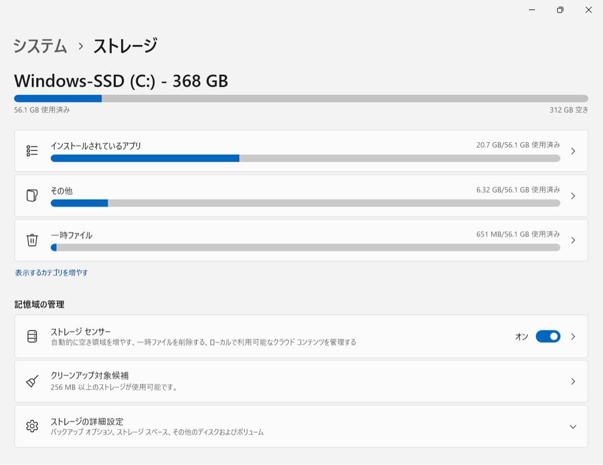603x465 pixels.
Task: Open クリーンアップ対象候補 settings
Action: coord(301,381)
